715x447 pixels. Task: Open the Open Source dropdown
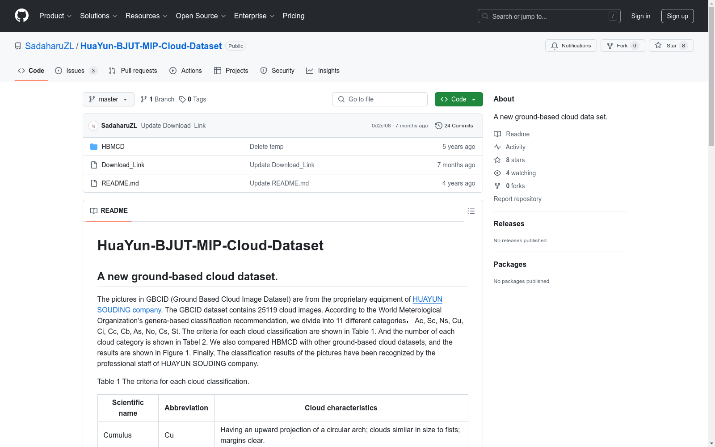click(x=201, y=16)
